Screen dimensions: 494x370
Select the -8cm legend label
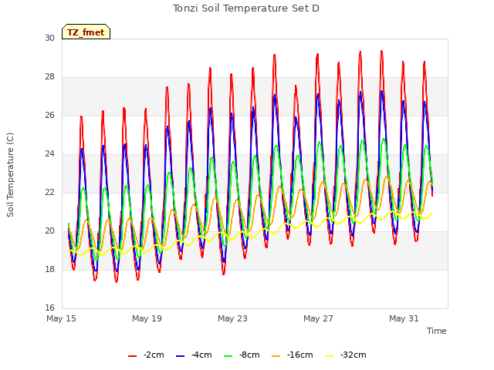(x=249, y=355)
